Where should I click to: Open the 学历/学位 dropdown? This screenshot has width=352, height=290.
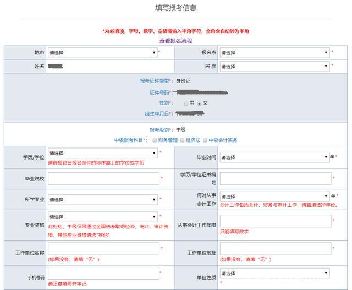(x=102, y=153)
